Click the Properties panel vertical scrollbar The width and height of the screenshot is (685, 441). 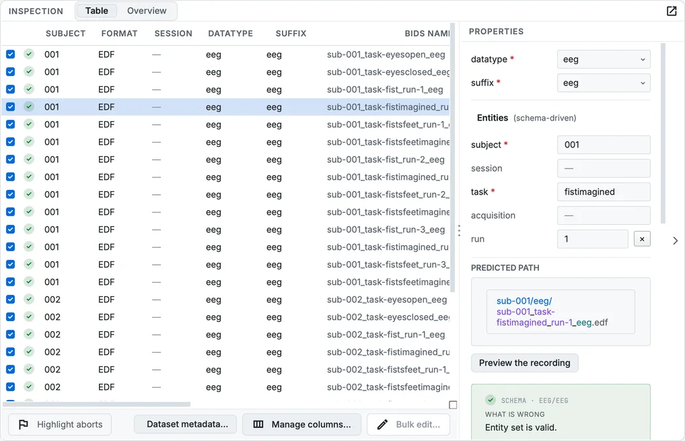(x=663, y=133)
